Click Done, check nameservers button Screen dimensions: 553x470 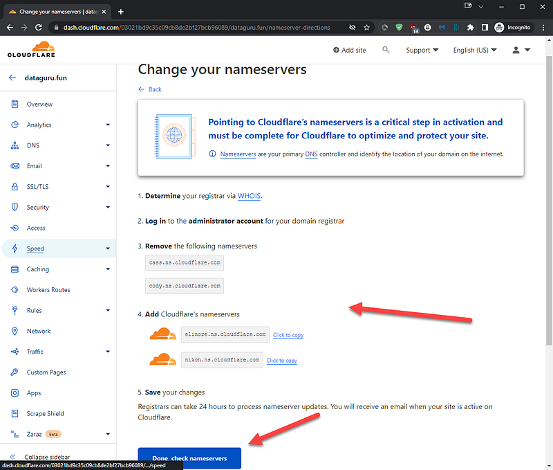coord(189,458)
